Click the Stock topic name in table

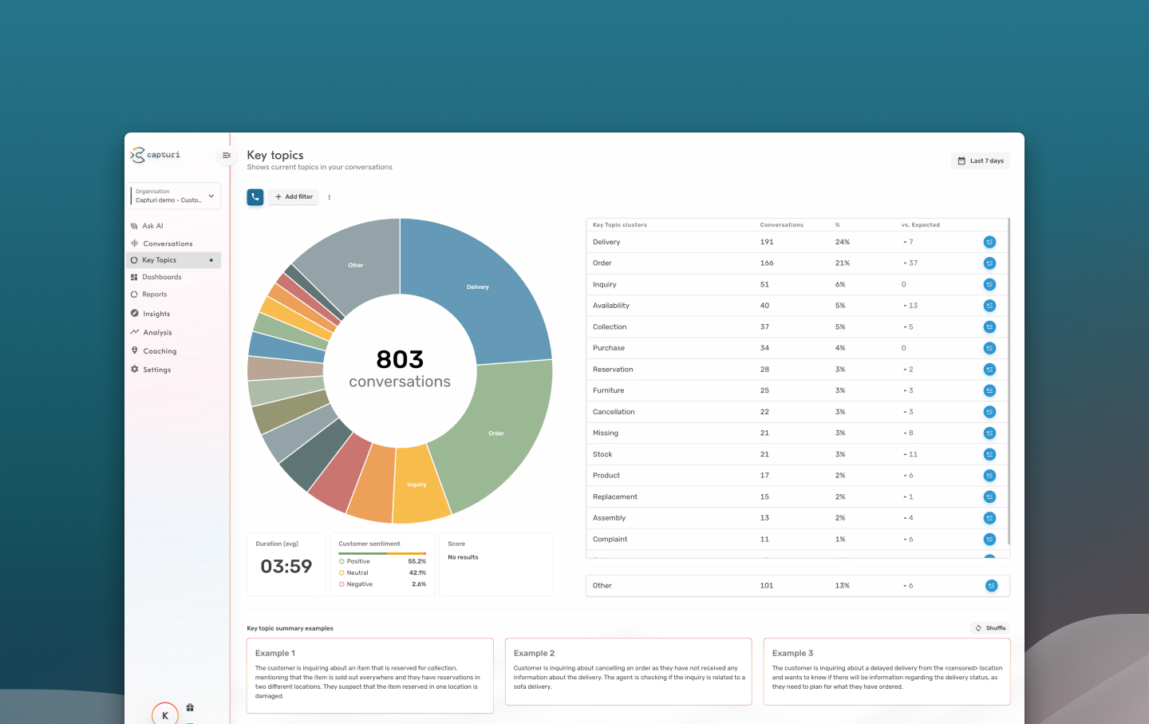tap(602, 454)
